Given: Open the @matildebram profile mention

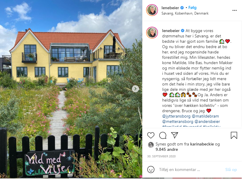Looking at the screenshot, I should (205, 116).
